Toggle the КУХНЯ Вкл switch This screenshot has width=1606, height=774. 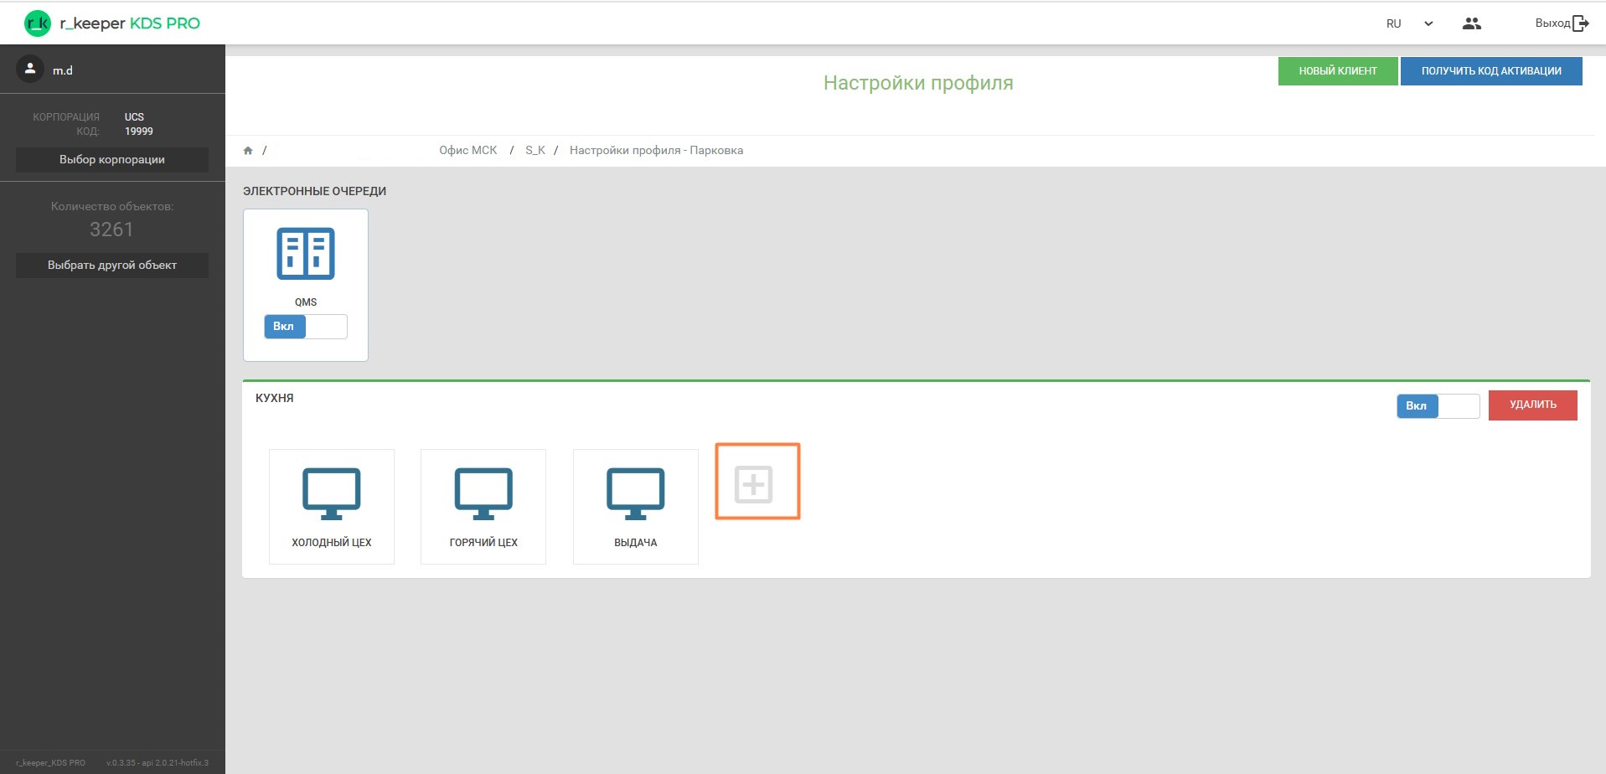coord(1438,406)
